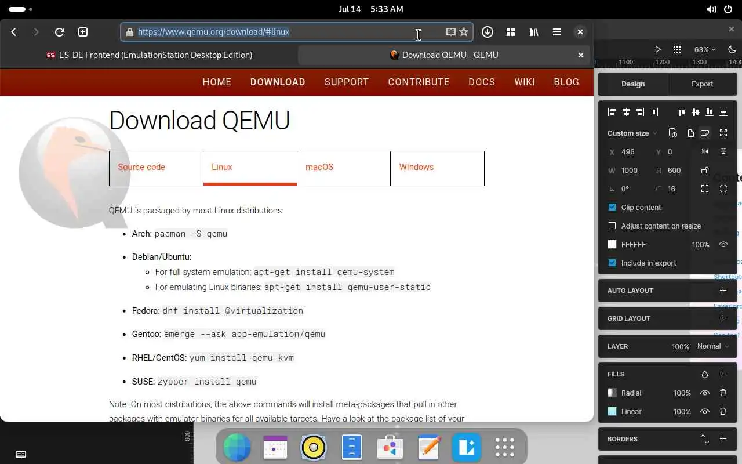Add an Auto Layout

(723, 291)
